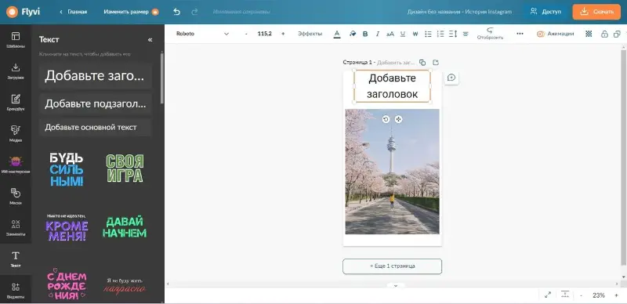Open the Загрузки uploads sidebar section

[16, 71]
